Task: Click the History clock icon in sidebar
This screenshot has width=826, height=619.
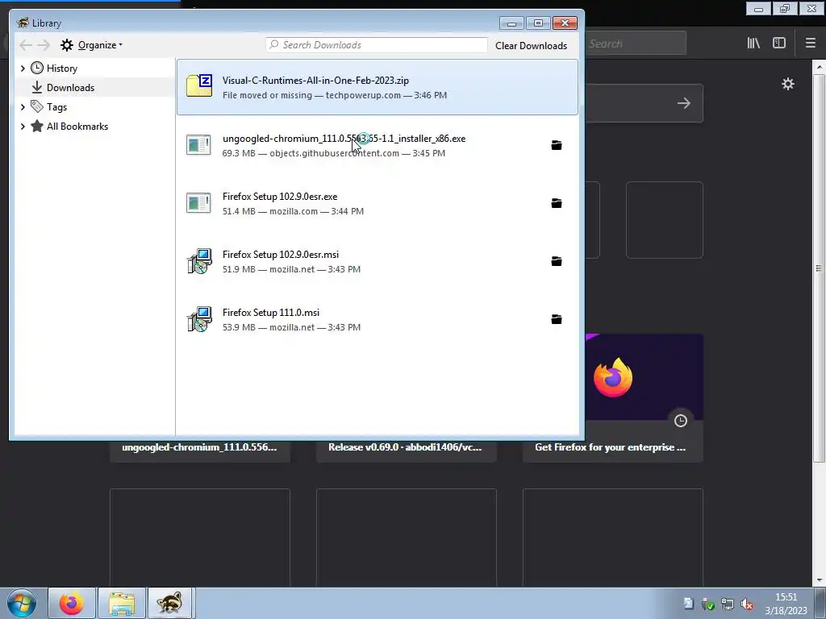Action: [x=37, y=68]
